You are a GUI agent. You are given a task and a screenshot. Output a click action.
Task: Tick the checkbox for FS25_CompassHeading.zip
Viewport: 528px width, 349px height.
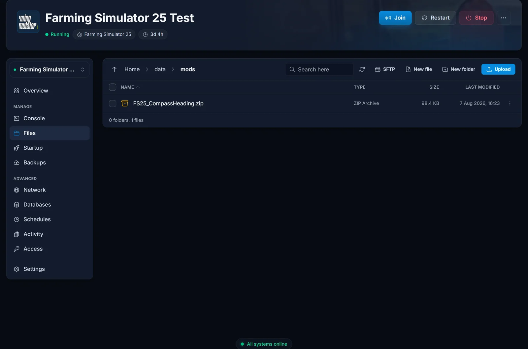point(113,103)
